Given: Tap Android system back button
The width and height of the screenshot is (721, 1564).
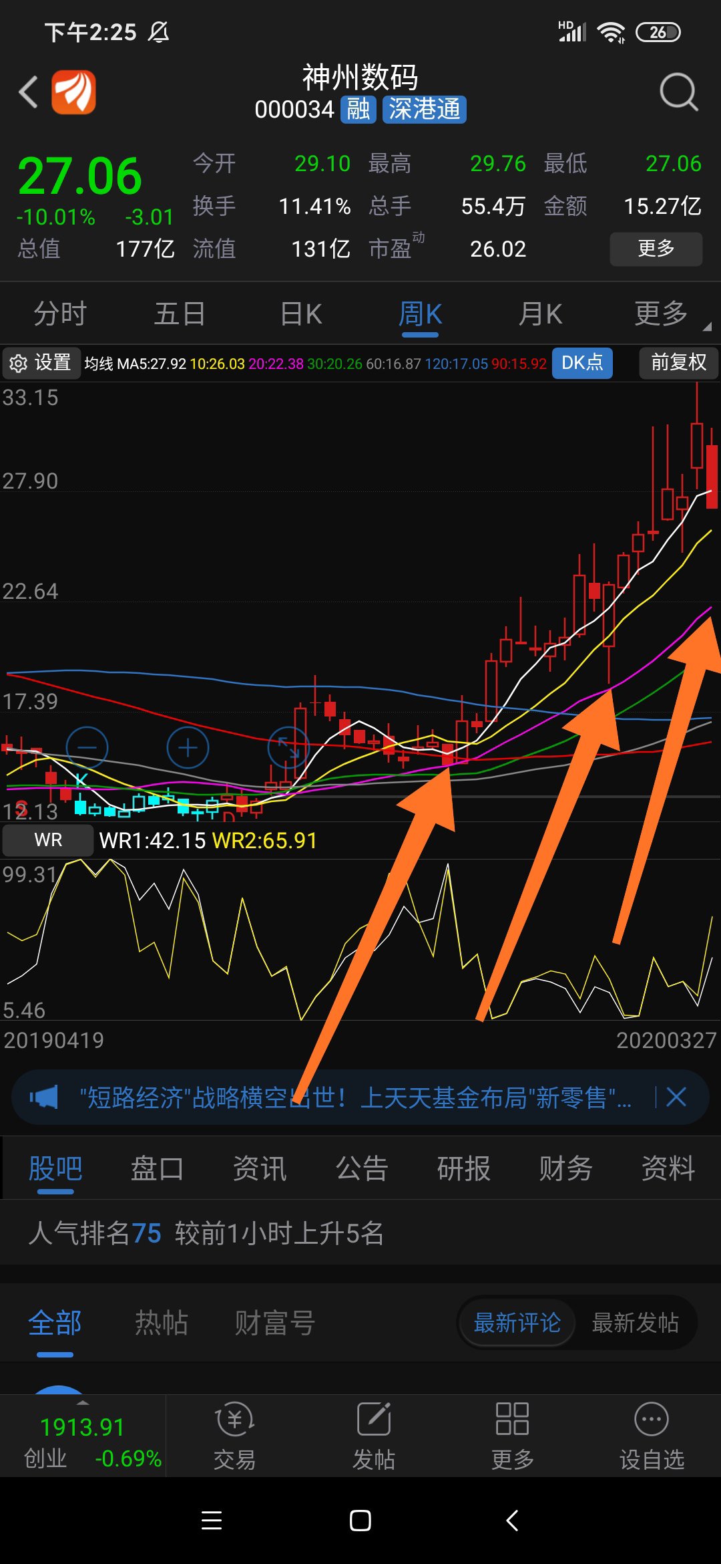Looking at the screenshot, I should click(x=512, y=1521).
